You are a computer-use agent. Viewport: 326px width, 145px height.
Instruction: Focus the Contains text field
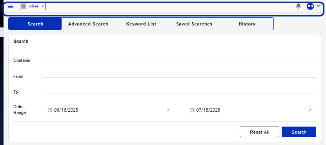[180, 59]
